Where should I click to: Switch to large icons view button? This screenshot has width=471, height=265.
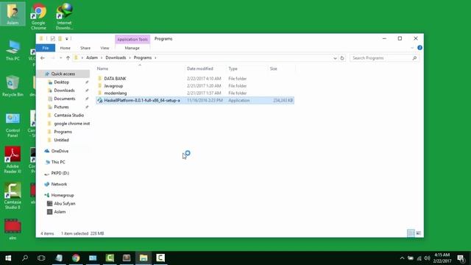(418, 233)
